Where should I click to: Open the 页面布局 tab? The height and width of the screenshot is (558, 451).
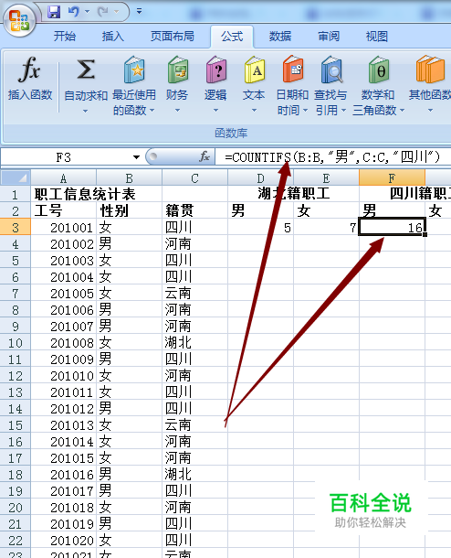click(x=173, y=37)
